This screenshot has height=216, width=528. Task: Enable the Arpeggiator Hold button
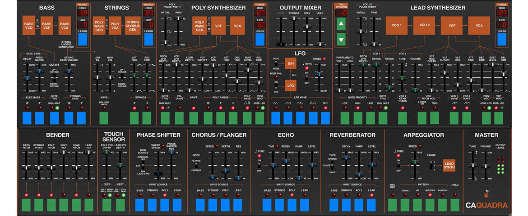tap(455, 205)
